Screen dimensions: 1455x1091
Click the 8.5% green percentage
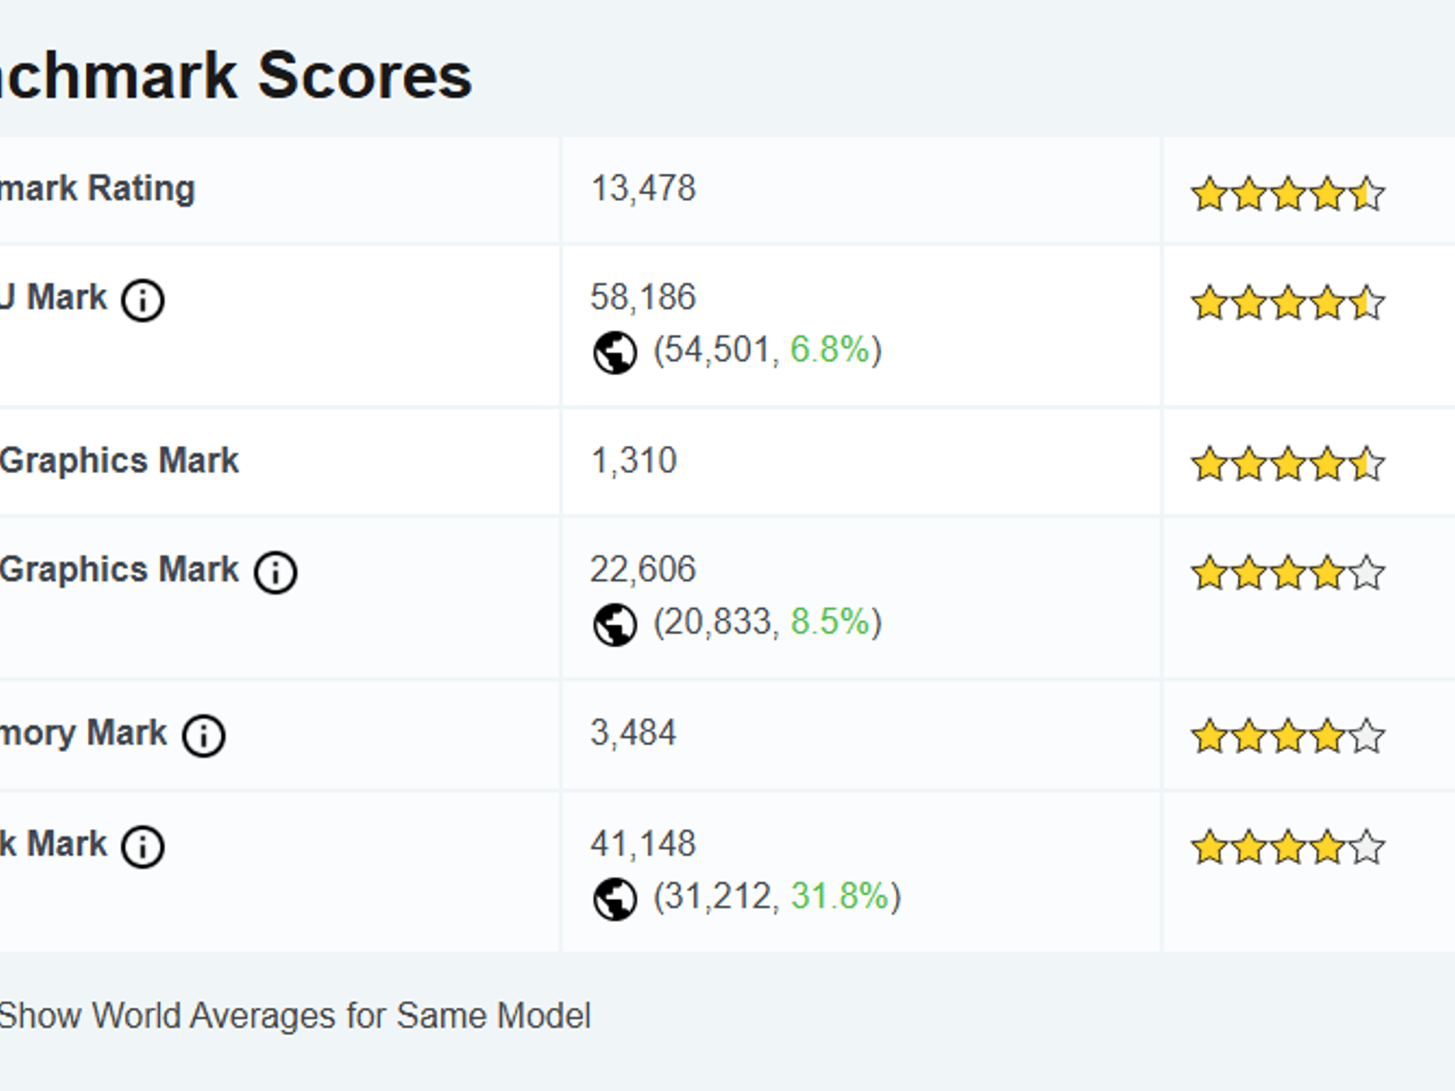pyautogui.click(x=830, y=622)
